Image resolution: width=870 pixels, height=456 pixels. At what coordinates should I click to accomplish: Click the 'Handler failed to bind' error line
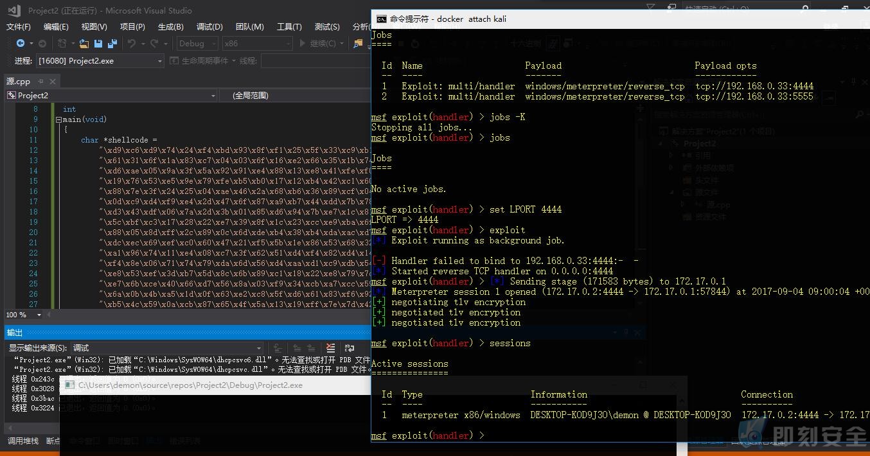click(x=505, y=261)
